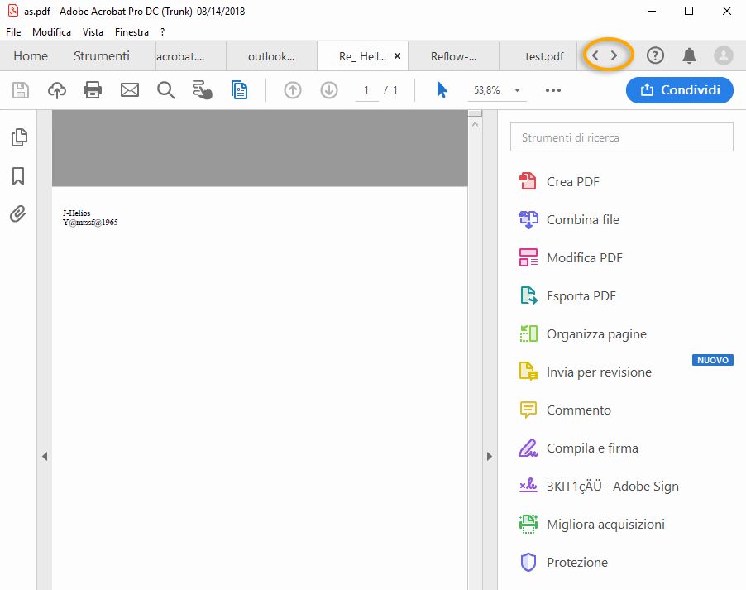This screenshot has height=590, width=746.
Task: Switch to the test.pdf tab
Action: 545,55
